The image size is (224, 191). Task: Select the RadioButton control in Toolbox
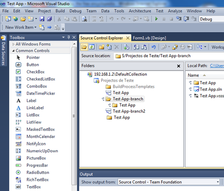[x=38, y=173]
